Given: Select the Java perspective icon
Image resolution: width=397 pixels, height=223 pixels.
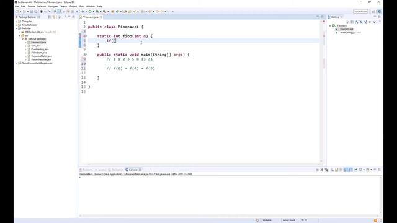Looking at the screenshot, I should click(380, 11).
